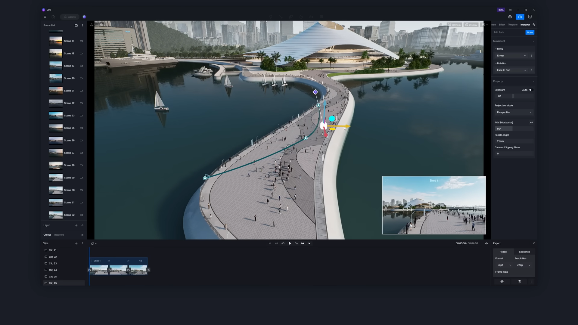Click the FOV 80° slider field
This screenshot has width=578, height=325.
[x=514, y=129]
